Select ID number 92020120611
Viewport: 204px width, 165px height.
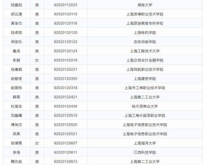point(66,152)
